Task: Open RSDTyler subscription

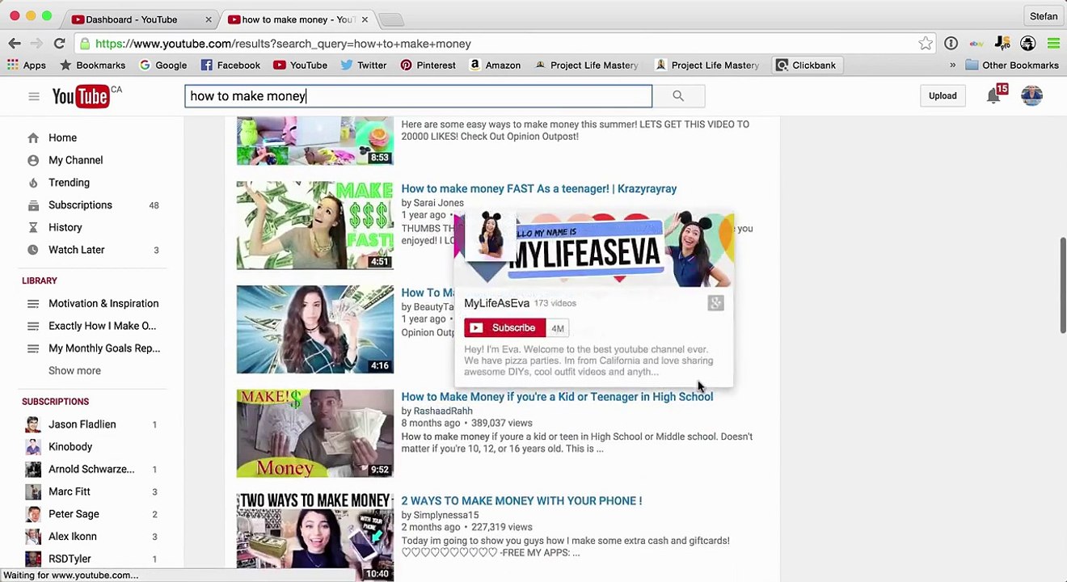Action: click(x=70, y=559)
